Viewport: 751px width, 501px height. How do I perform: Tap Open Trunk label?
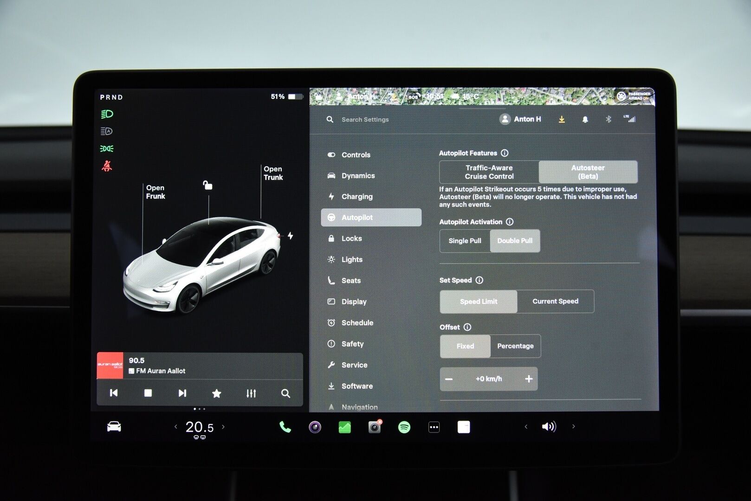(273, 173)
